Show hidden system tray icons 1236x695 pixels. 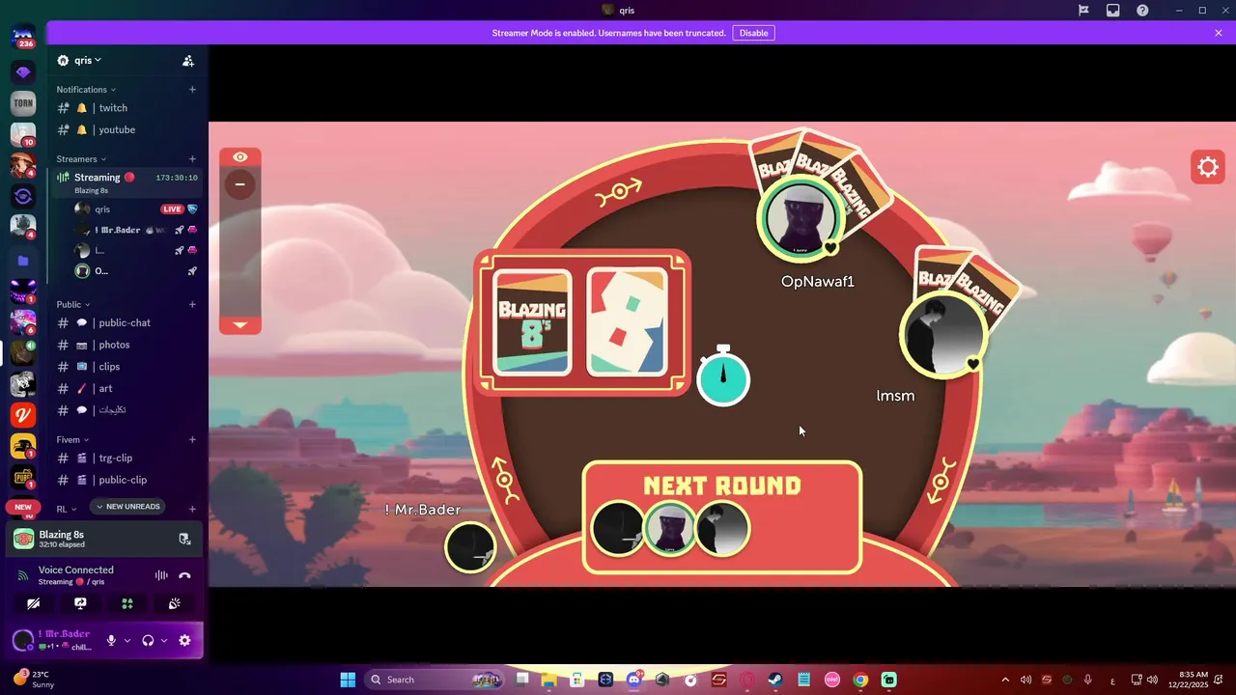pyautogui.click(x=1004, y=680)
